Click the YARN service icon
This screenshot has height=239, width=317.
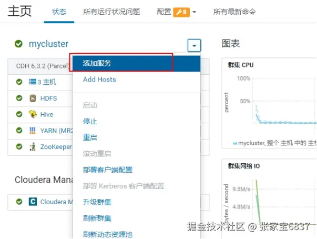point(33,131)
